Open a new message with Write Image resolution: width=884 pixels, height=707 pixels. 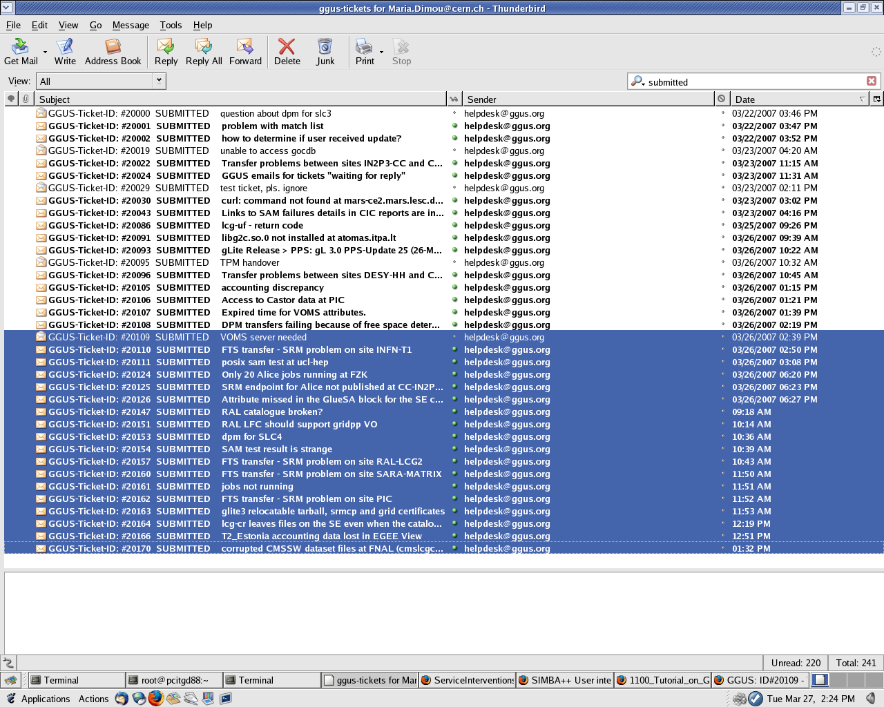pos(65,52)
